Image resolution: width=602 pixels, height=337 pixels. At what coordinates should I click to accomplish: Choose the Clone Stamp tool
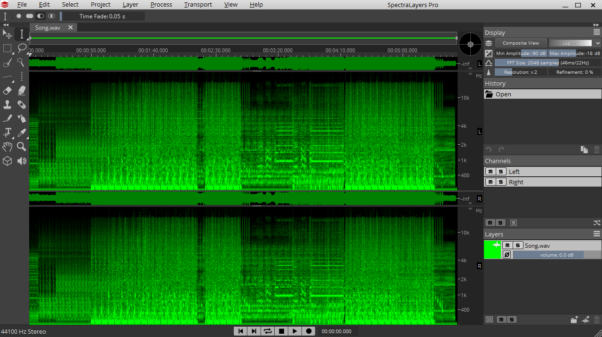[x=7, y=104]
